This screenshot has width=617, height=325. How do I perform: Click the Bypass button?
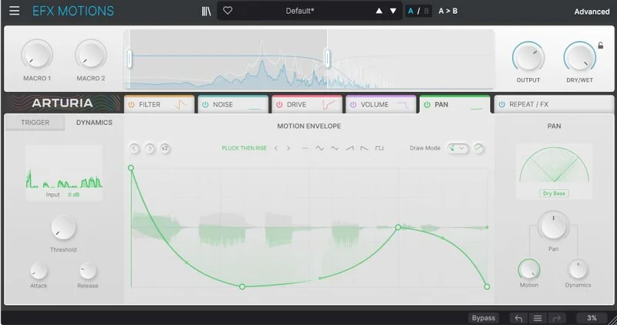484,318
